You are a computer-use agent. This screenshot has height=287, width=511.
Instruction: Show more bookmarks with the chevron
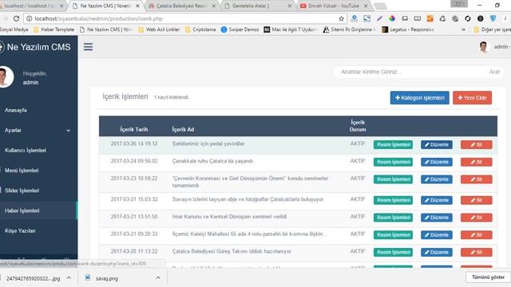[463, 29]
